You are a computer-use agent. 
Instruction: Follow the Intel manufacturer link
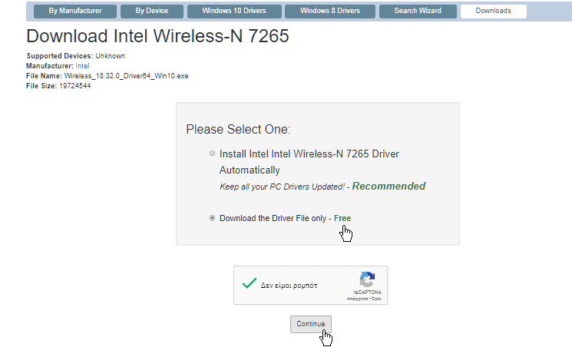tap(82, 66)
